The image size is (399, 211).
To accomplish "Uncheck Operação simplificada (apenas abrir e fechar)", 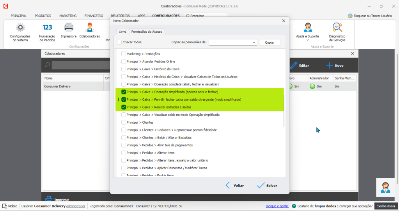I will click(x=124, y=92).
